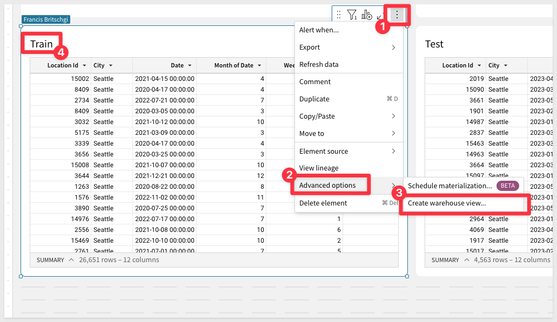This screenshot has width=557, height=322.
Task: Click the Test table title
Action: 434,44
